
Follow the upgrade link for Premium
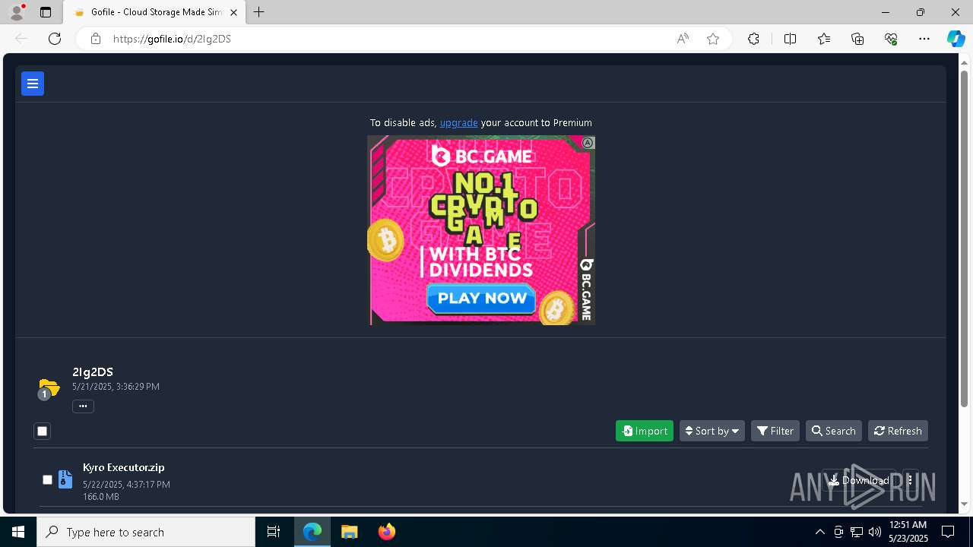[458, 122]
